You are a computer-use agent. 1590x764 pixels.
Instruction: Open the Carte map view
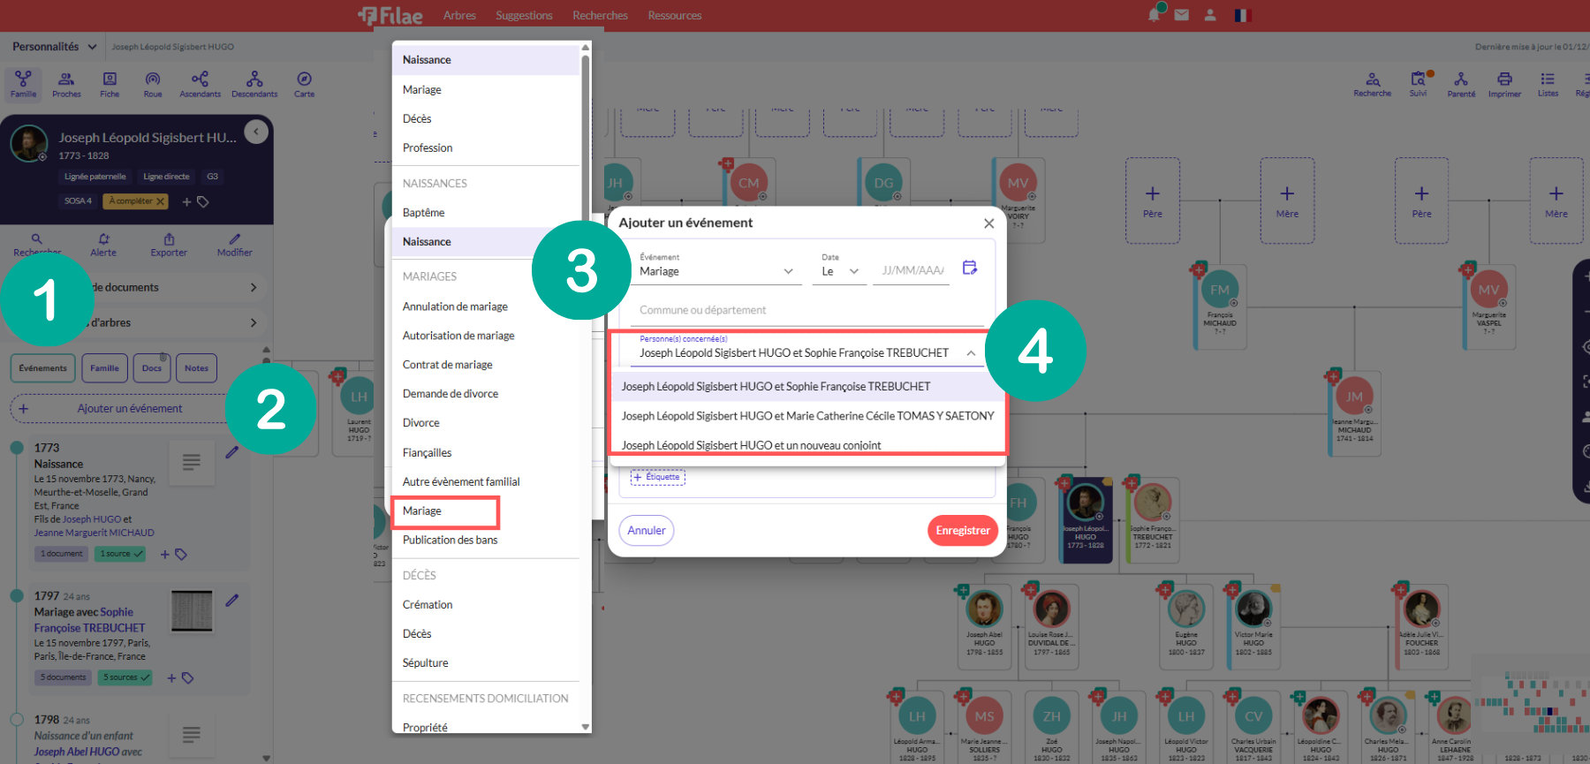click(304, 84)
